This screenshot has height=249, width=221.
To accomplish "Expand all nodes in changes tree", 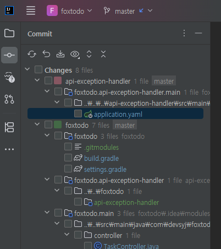I will (x=89, y=54).
